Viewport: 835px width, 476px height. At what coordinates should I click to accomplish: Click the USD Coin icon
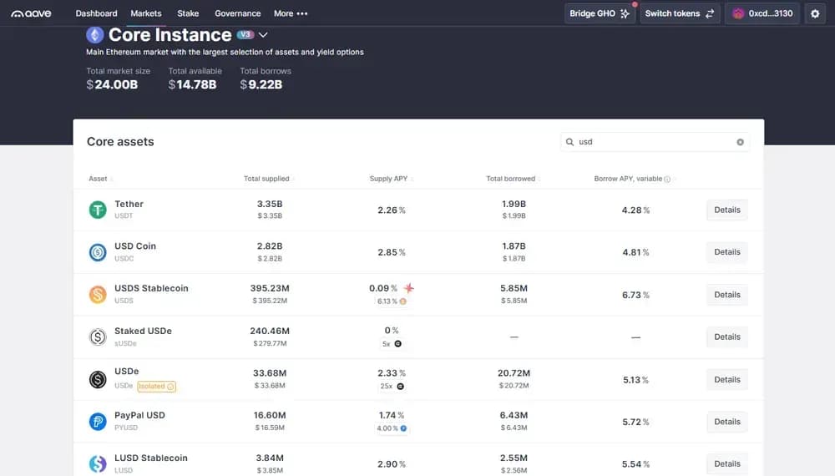coord(98,252)
